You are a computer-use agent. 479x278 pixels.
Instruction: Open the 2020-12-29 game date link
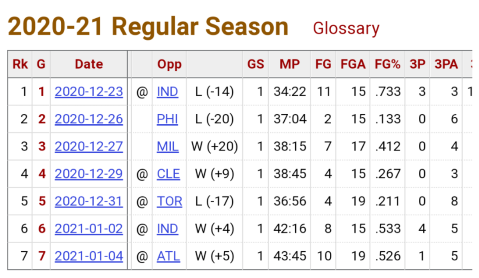[x=89, y=174]
